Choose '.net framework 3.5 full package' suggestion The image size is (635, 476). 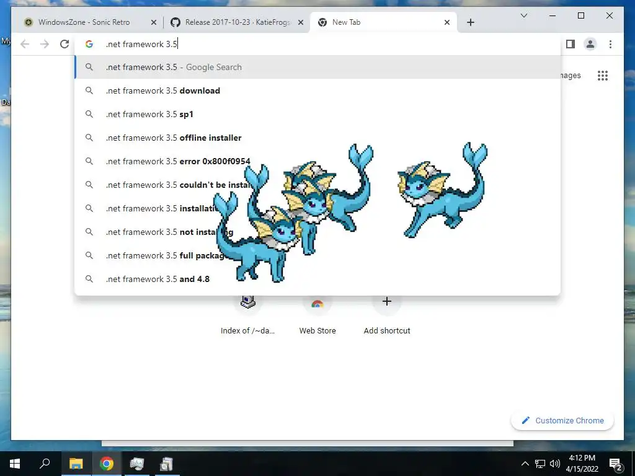tap(318, 255)
